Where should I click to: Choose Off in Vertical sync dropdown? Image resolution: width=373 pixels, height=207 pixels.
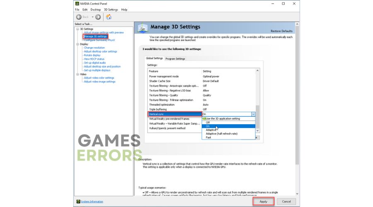(228, 123)
